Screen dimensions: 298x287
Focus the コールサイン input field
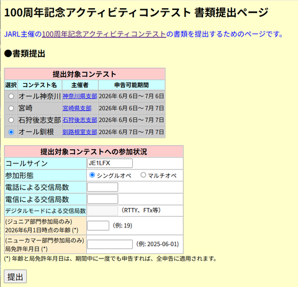point(110,163)
